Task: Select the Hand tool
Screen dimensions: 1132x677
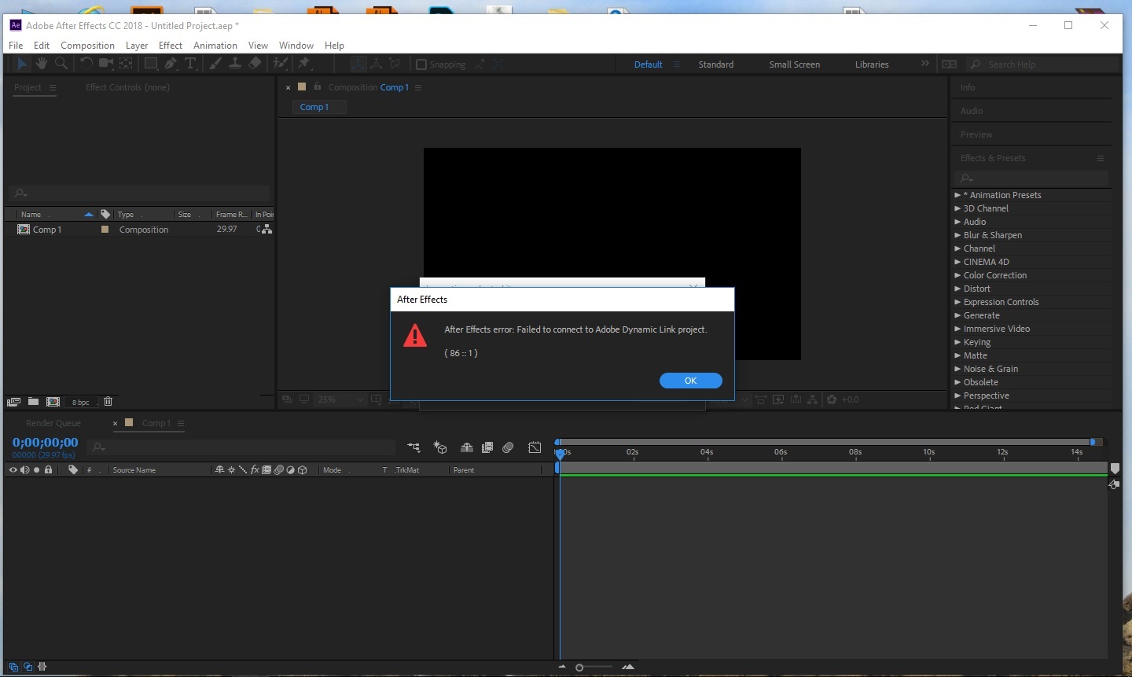Action: pyautogui.click(x=42, y=64)
